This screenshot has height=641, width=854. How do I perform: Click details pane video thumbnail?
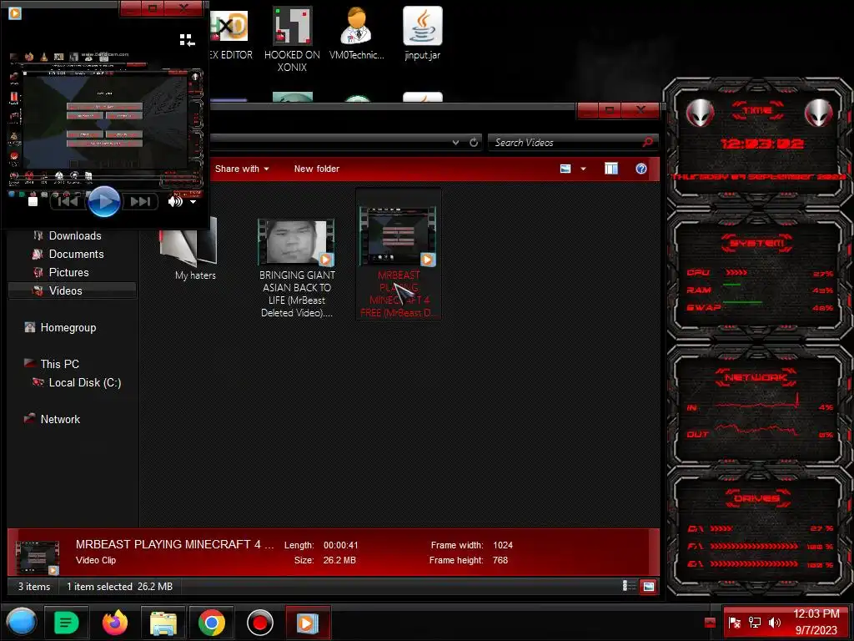[37, 558]
